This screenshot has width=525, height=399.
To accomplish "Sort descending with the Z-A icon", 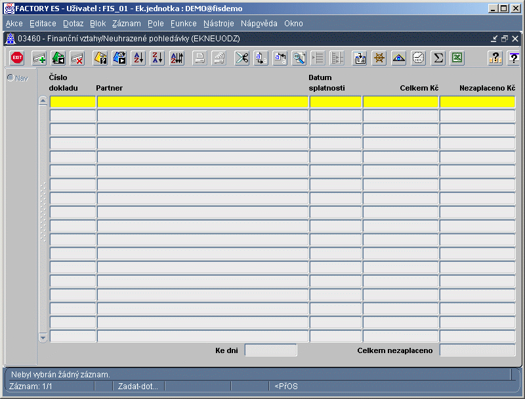I will (157, 58).
